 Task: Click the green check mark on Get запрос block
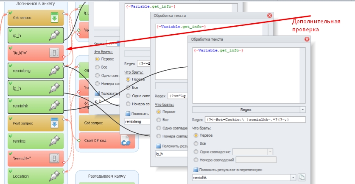click(x=11, y=13)
